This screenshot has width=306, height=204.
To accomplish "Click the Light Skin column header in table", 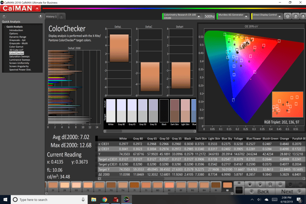I will [214, 139].
